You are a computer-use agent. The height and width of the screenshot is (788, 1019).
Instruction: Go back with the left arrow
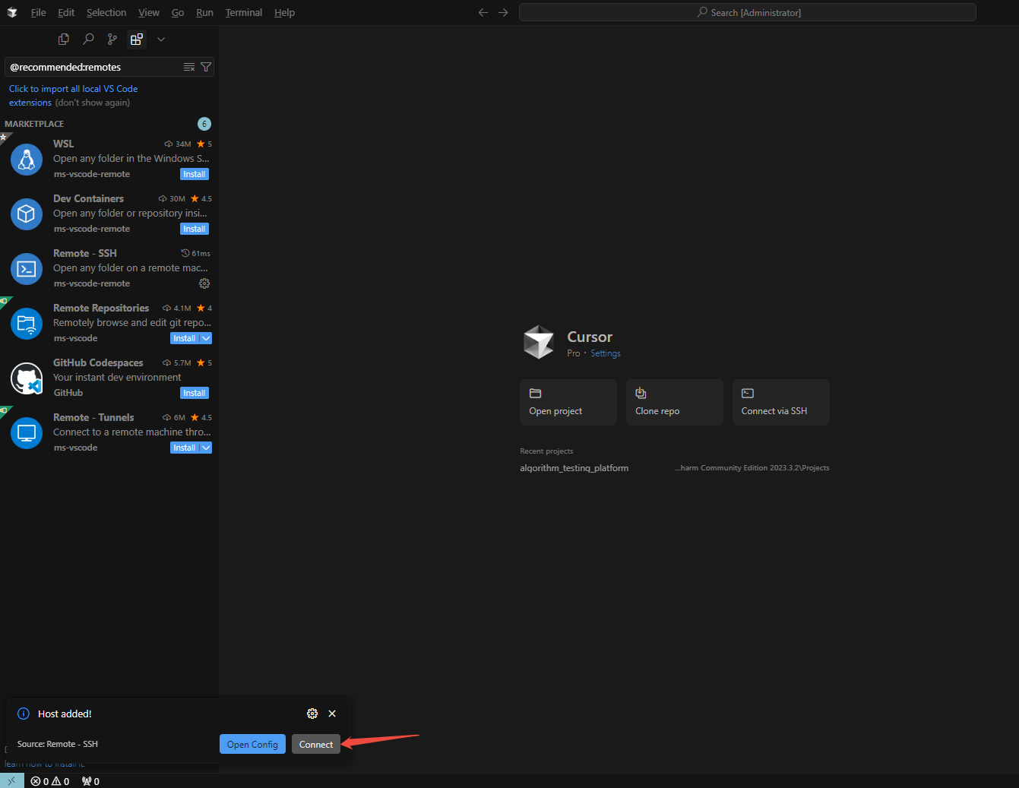point(483,12)
